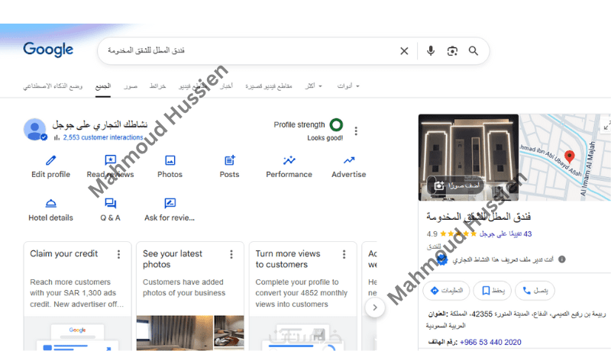This screenshot has width=611, height=351.
Task: Open Photos manager
Action: [x=170, y=166]
